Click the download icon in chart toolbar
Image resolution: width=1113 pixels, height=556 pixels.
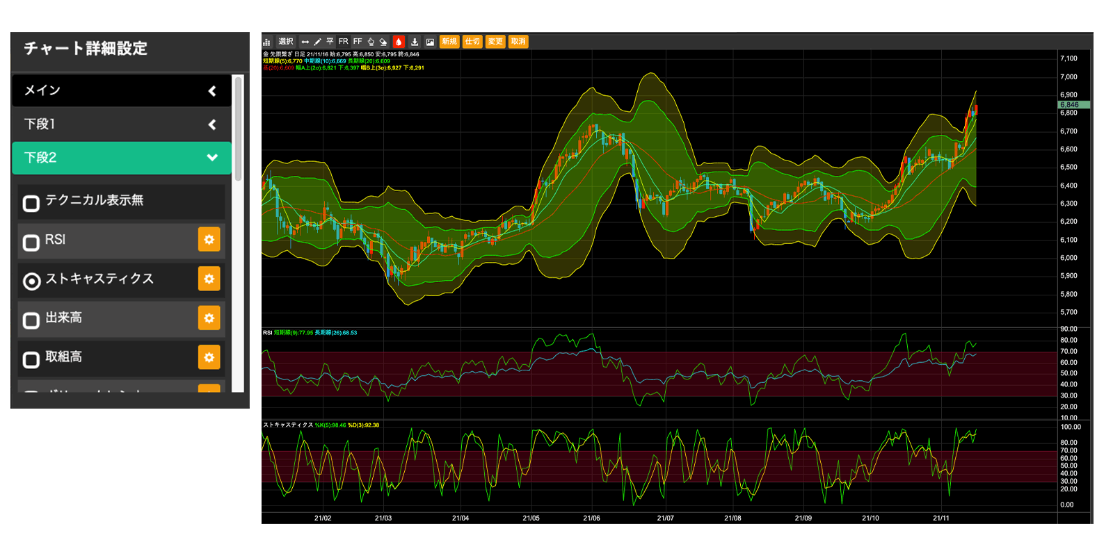tap(415, 42)
